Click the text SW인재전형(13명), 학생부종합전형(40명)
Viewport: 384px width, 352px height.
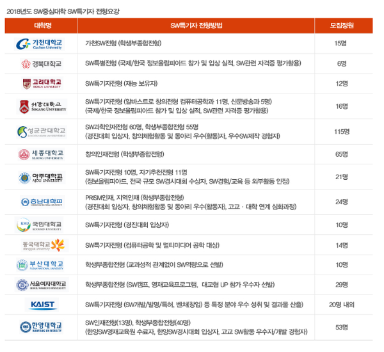pyautogui.click(x=138, y=323)
